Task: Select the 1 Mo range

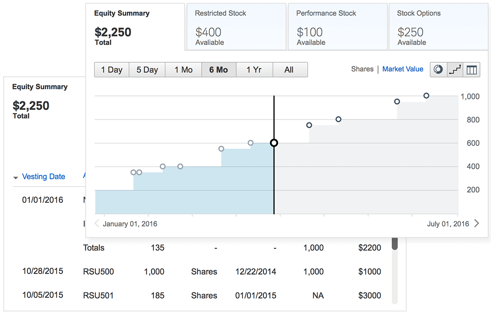Action: click(x=183, y=70)
